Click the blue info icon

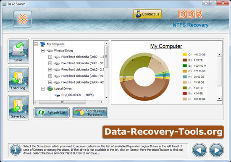[16, 150]
